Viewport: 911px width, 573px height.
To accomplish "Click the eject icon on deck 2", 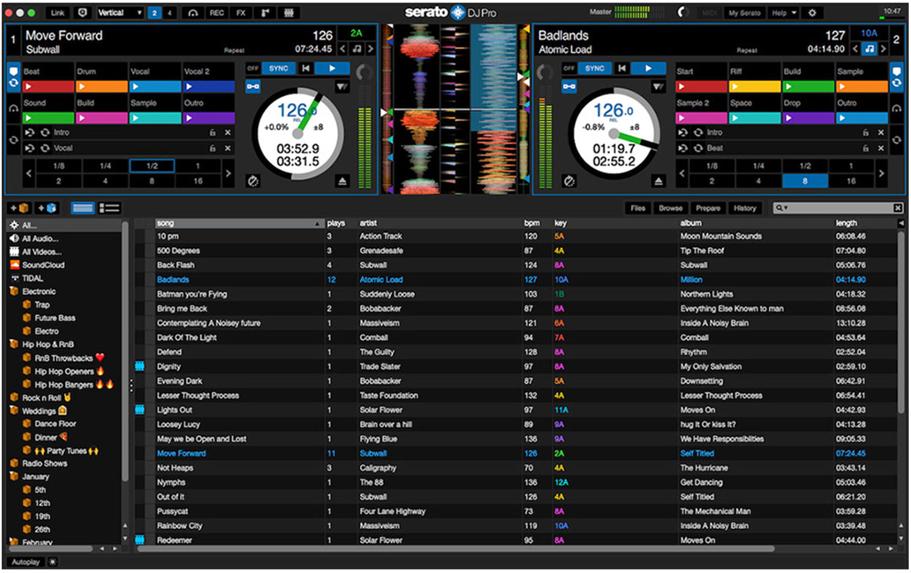I will pyautogui.click(x=658, y=181).
